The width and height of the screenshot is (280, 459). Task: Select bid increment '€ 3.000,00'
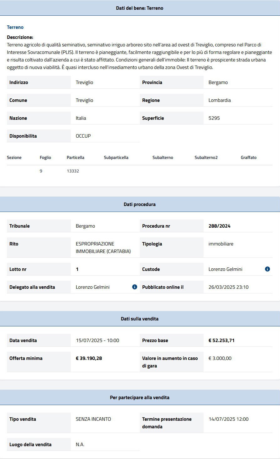coord(220,358)
